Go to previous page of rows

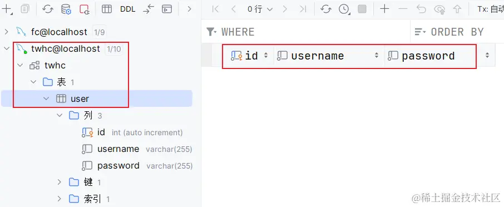click(x=234, y=9)
